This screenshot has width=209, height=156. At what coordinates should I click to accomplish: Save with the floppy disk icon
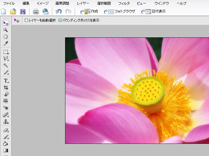click(x=23, y=12)
